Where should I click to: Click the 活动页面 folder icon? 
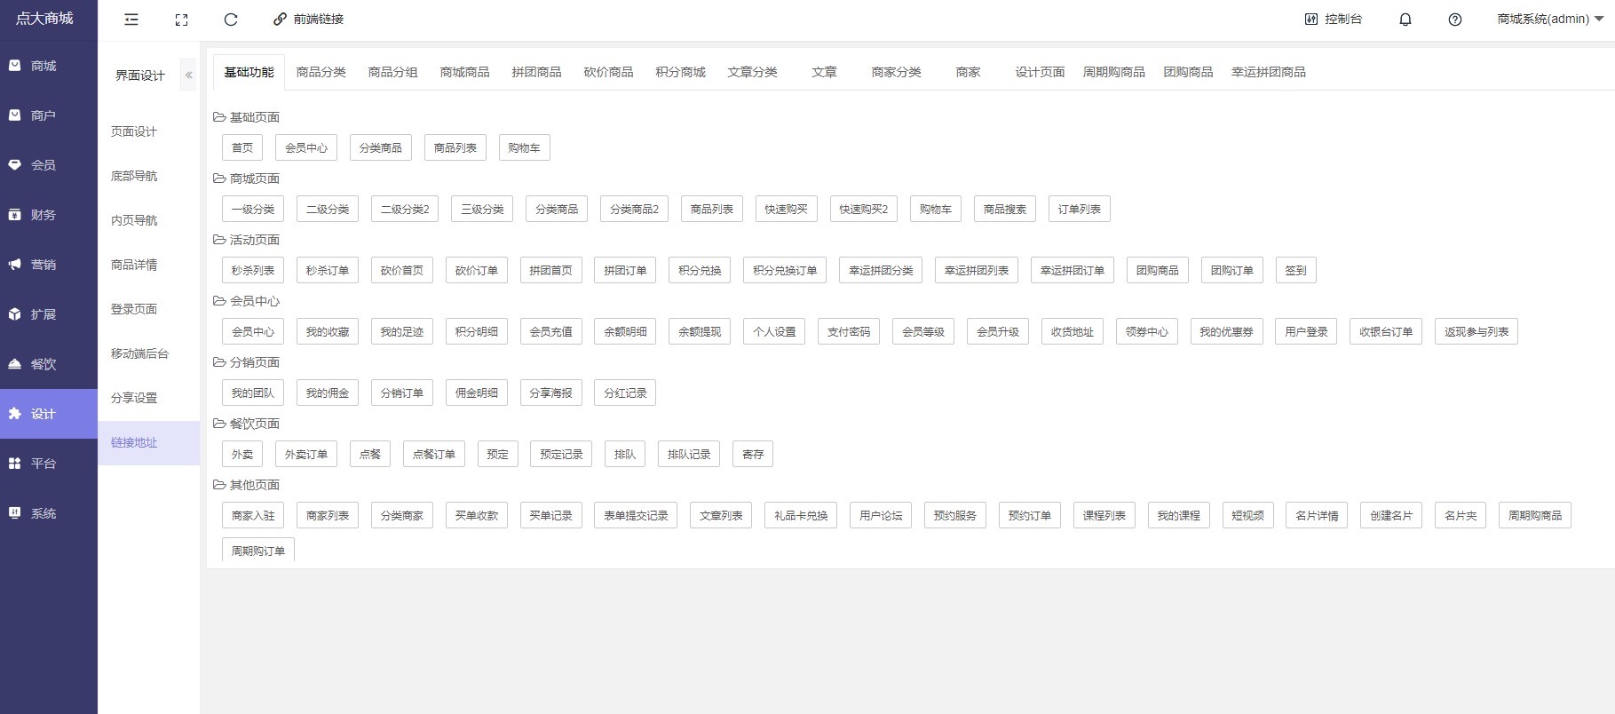(219, 240)
